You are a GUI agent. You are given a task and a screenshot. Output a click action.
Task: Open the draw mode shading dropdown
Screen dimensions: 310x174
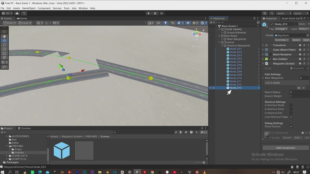pos(150,23)
